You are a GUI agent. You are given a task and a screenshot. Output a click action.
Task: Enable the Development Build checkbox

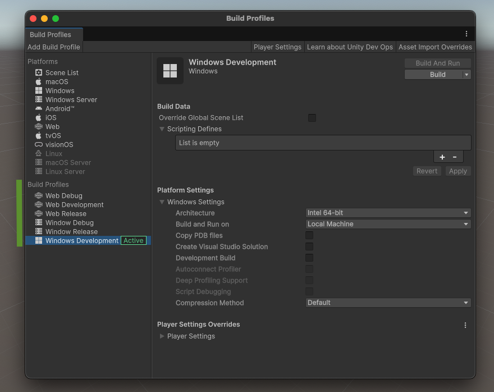pyautogui.click(x=309, y=258)
